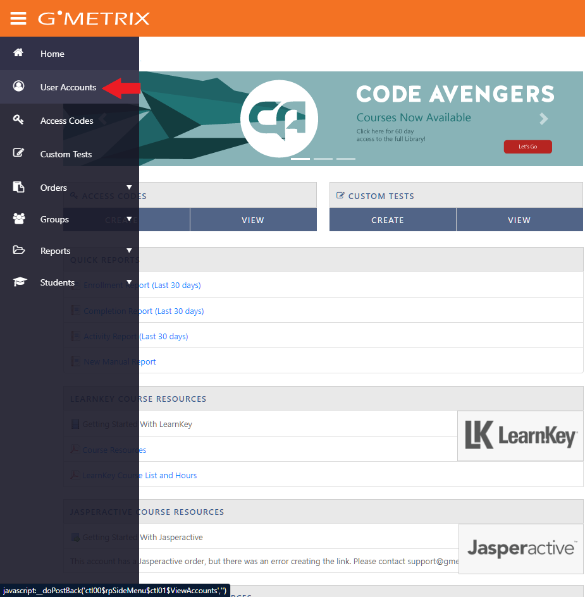Click the Home house icon in sidebar

pos(18,52)
